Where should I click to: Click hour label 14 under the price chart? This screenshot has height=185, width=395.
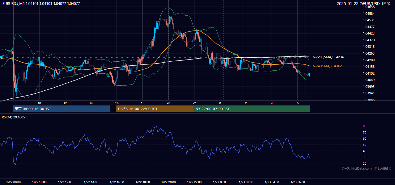click(91, 103)
